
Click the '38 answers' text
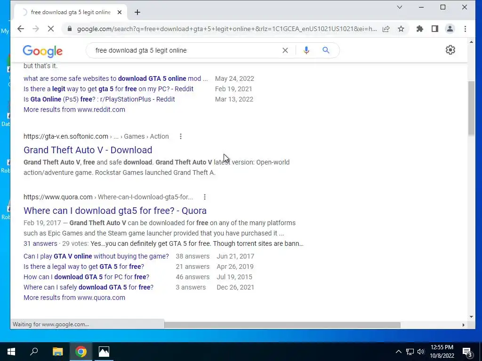click(x=193, y=256)
